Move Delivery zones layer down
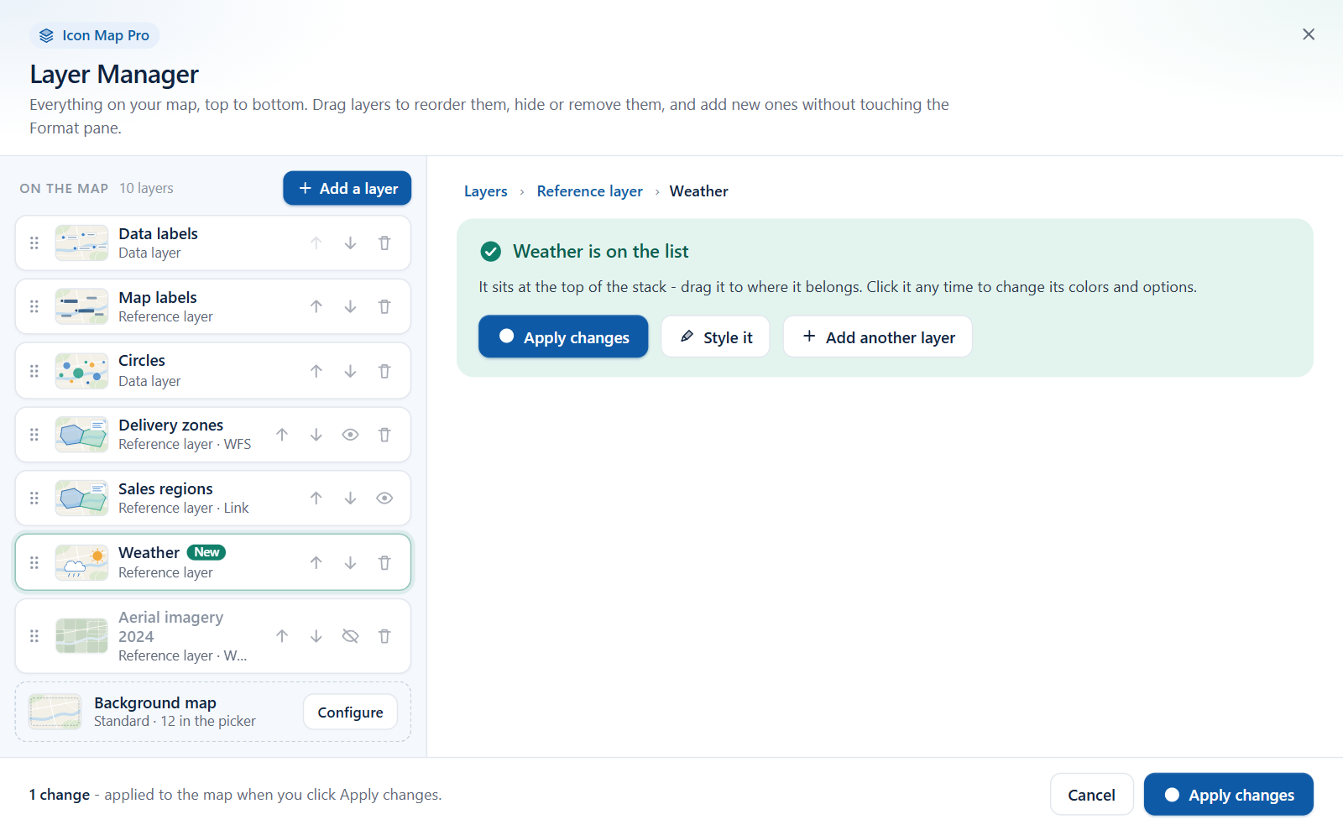The image size is (1343, 830). [x=316, y=435]
